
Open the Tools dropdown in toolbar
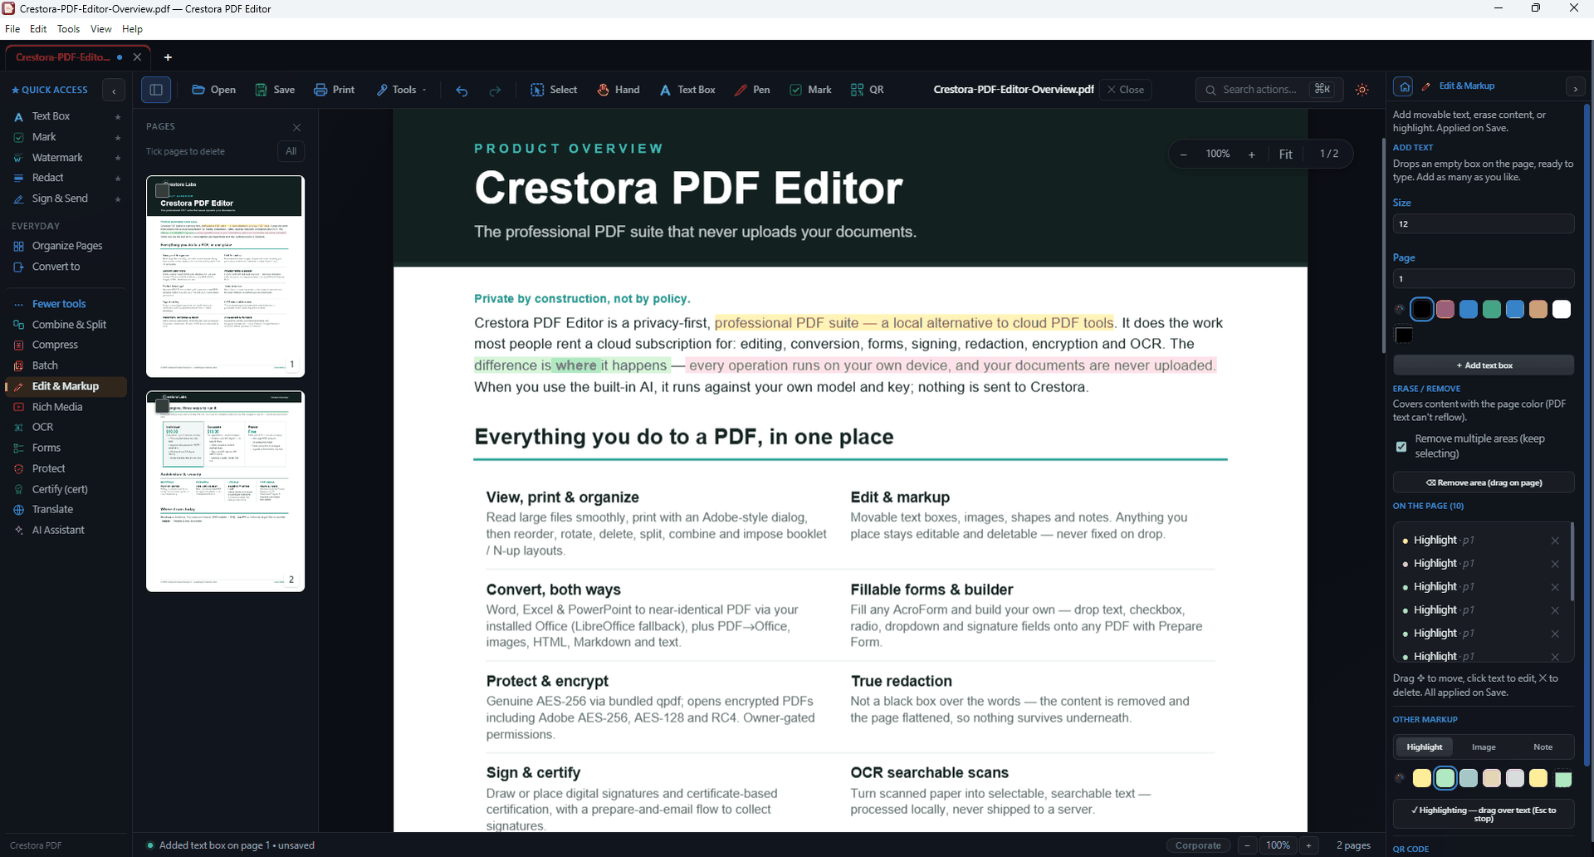pyautogui.click(x=403, y=90)
